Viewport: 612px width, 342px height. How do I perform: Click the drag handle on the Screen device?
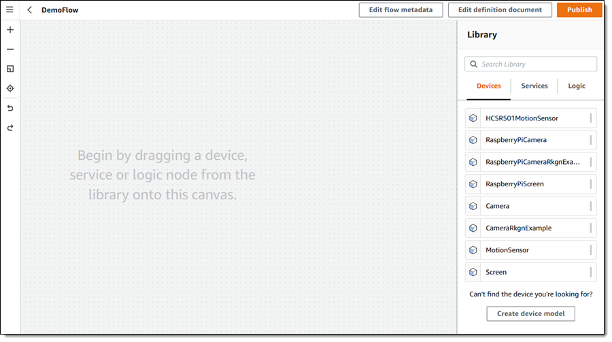point(590,272)
